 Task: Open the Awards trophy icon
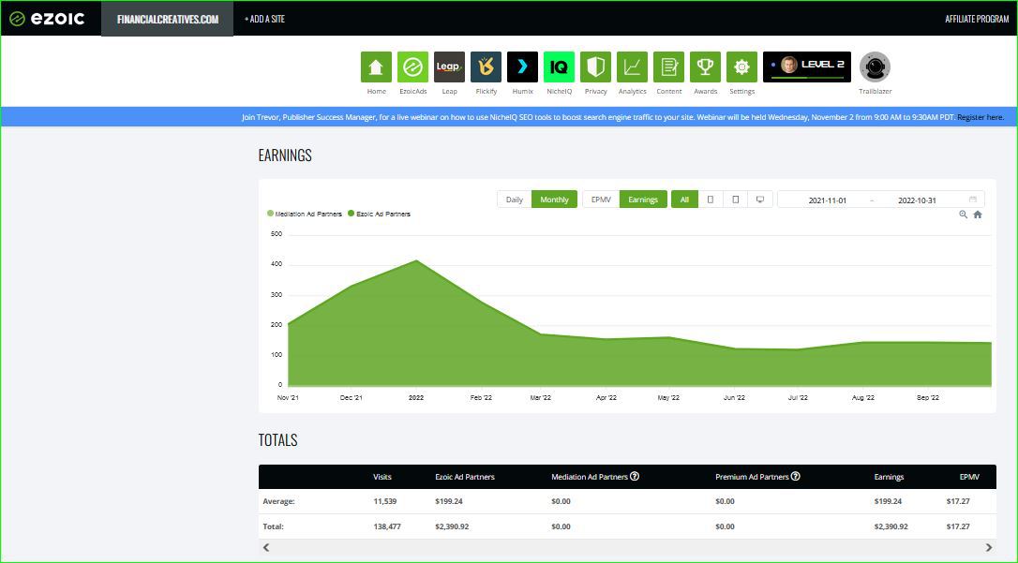coord(705,67)
